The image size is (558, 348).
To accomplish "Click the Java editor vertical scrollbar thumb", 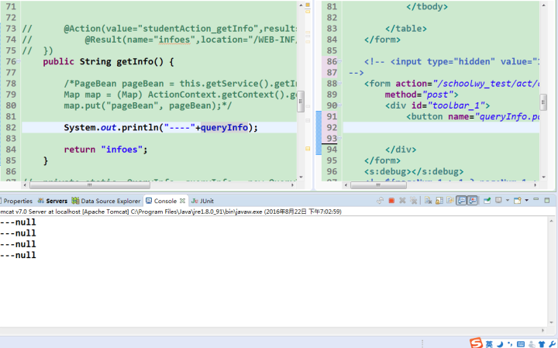I will tap(301, 102).
